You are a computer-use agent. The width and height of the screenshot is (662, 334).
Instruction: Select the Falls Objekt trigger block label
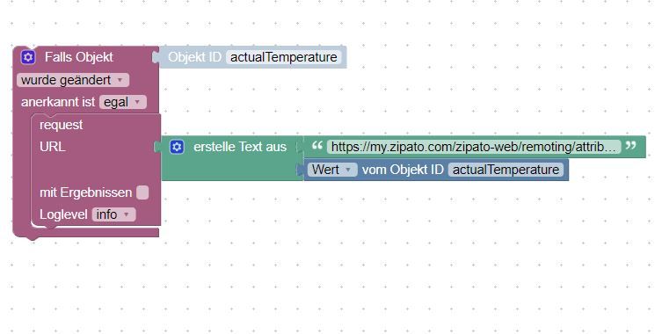79,57
